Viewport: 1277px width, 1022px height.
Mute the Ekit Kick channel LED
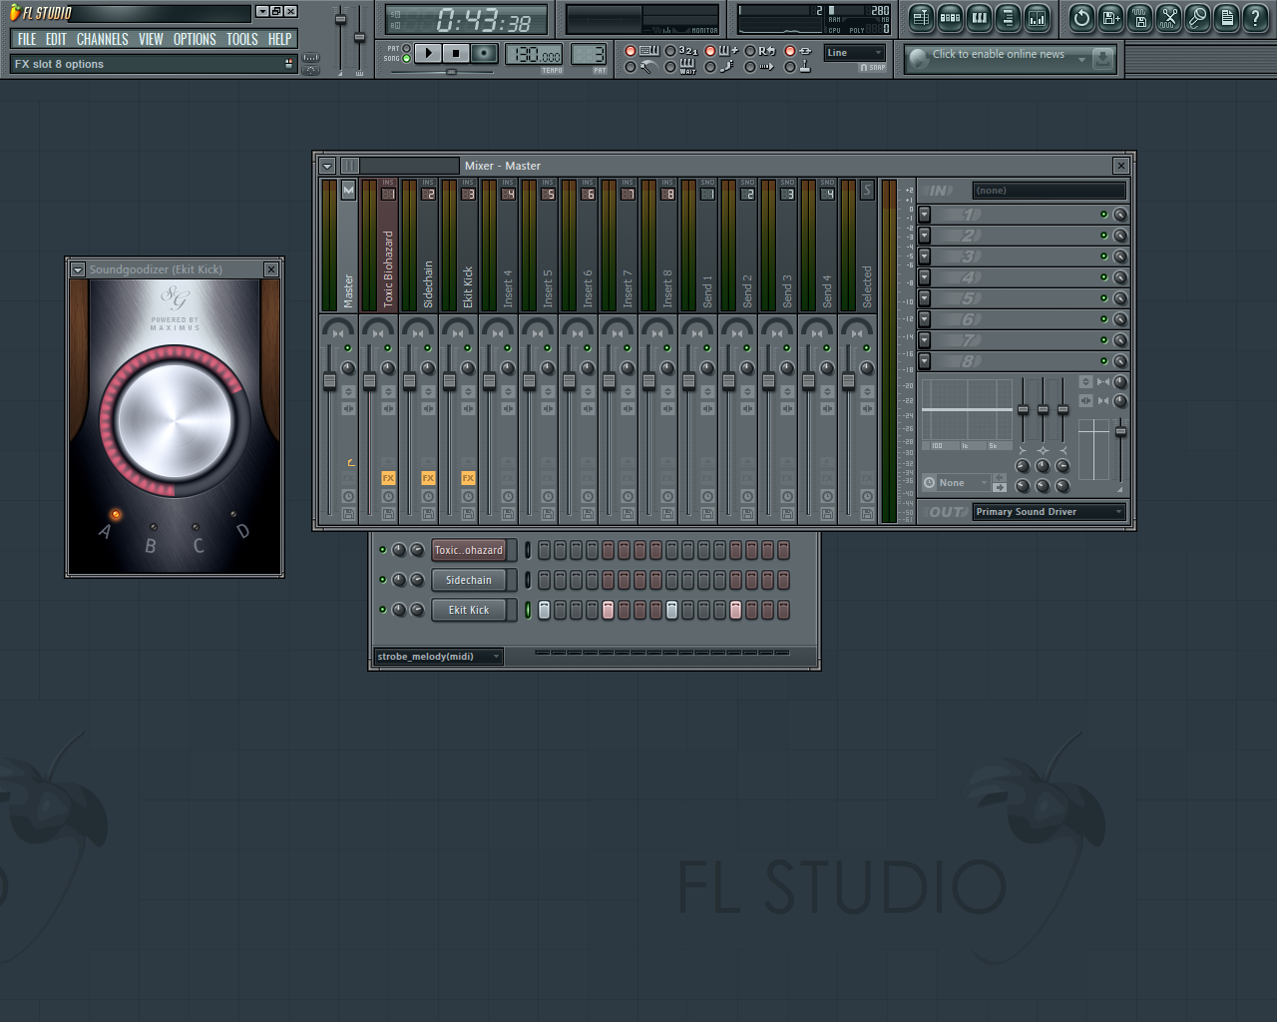tap(382, 610)
